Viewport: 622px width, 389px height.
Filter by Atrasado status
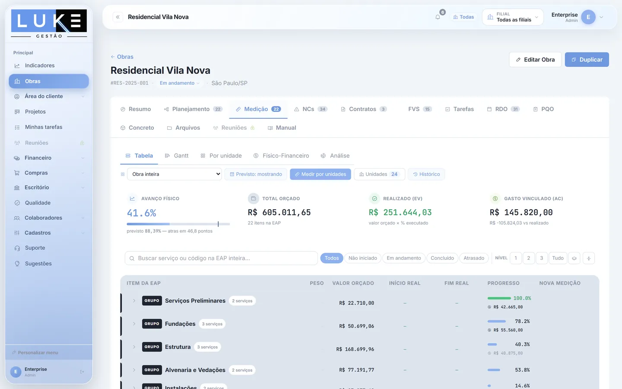pos(474,258)
